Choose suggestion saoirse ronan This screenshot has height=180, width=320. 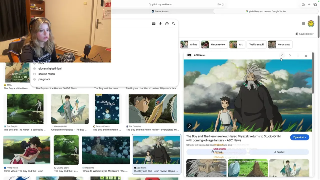(46, 74)
